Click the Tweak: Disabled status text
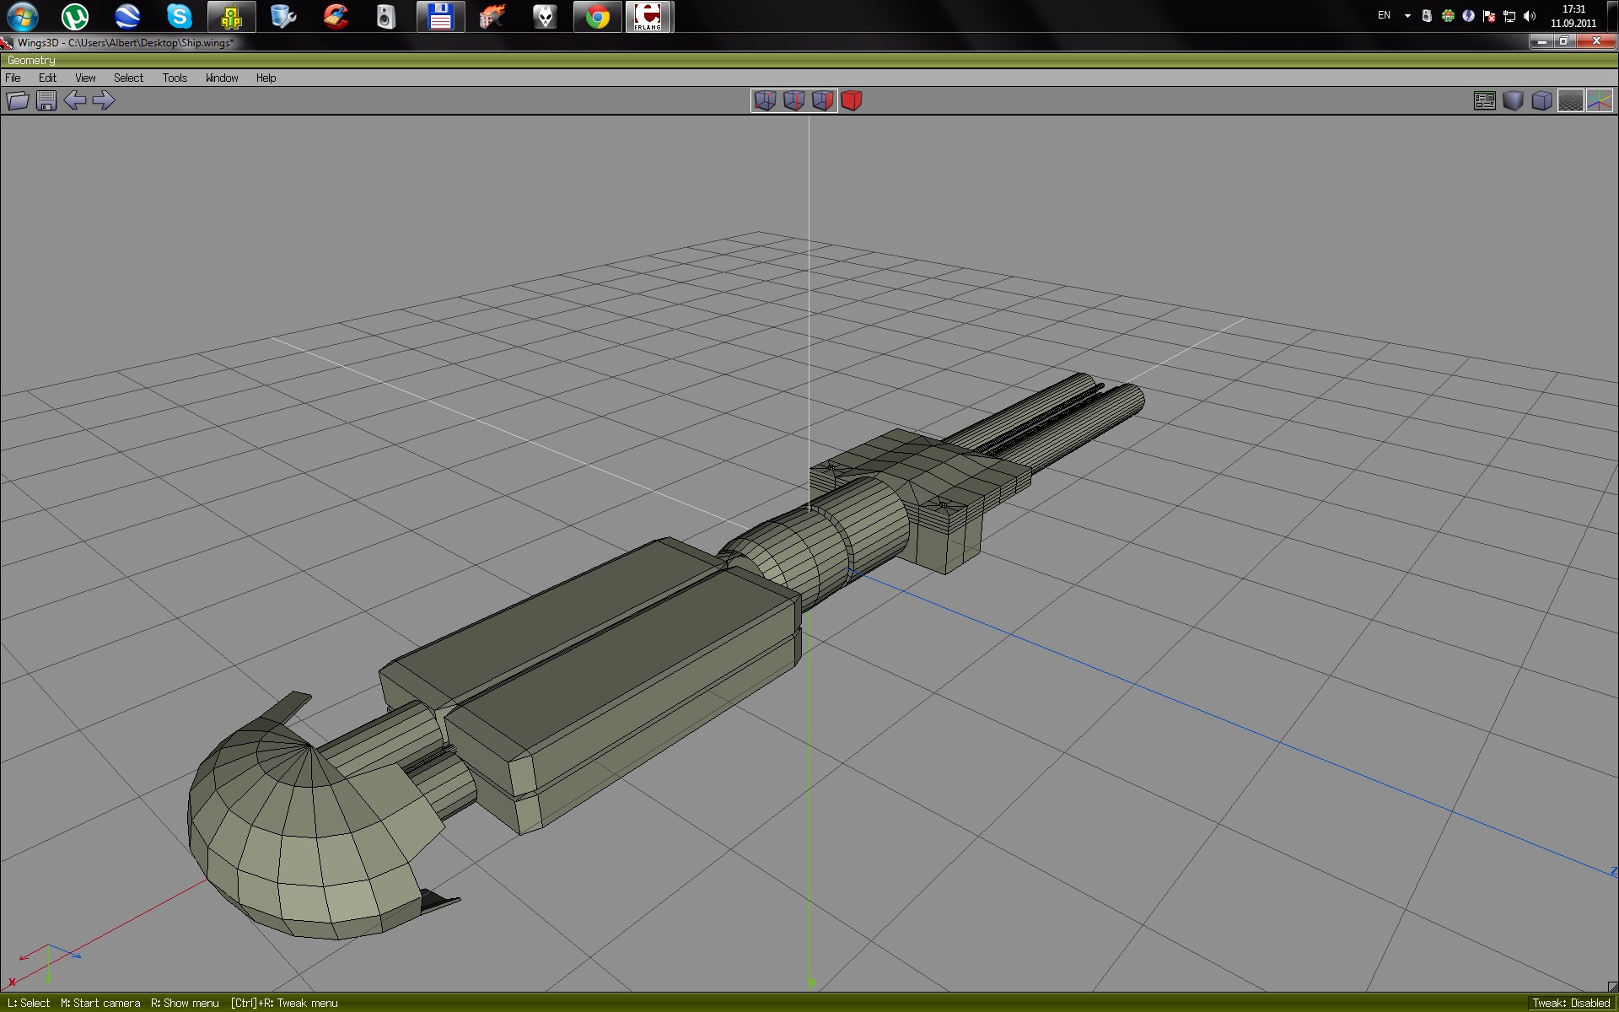Screen dimensions: 1619x1012 coord(1571,1003)
